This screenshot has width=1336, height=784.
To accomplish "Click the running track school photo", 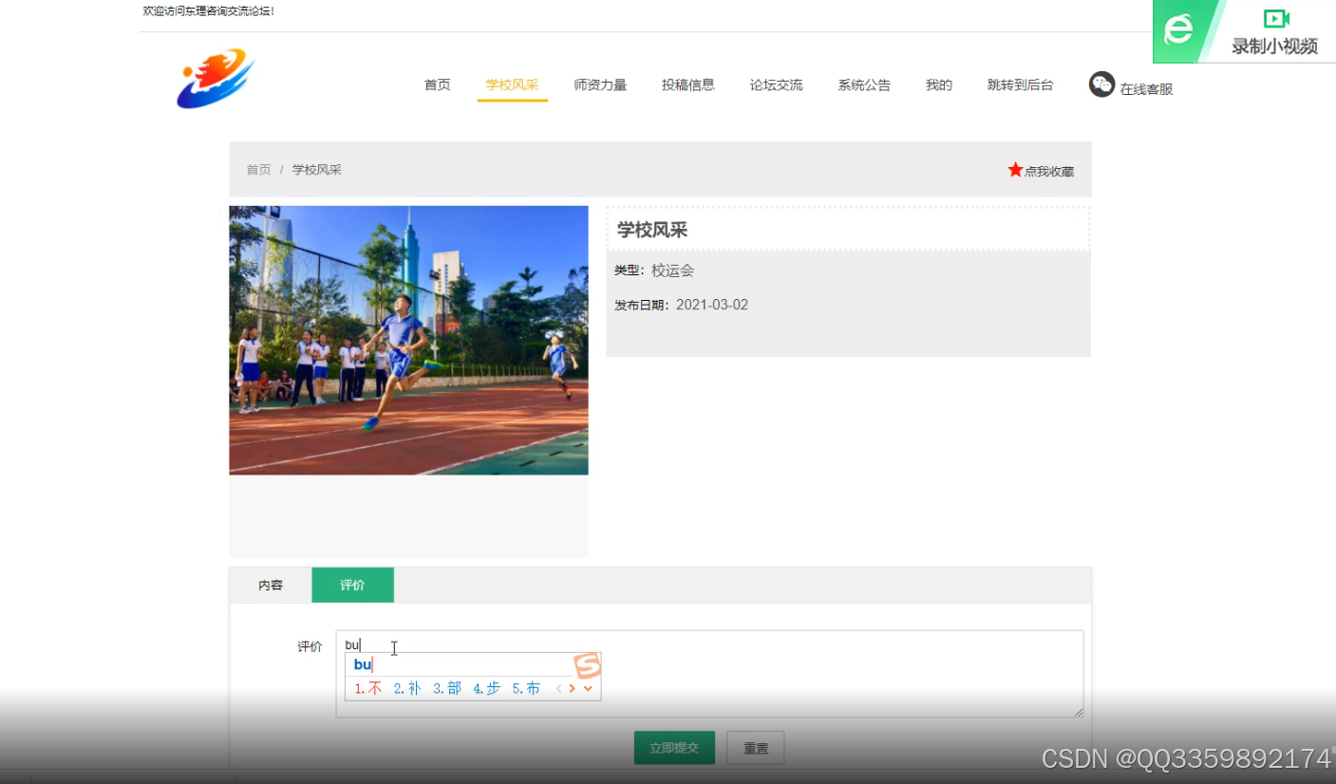I will click(408, 340).
